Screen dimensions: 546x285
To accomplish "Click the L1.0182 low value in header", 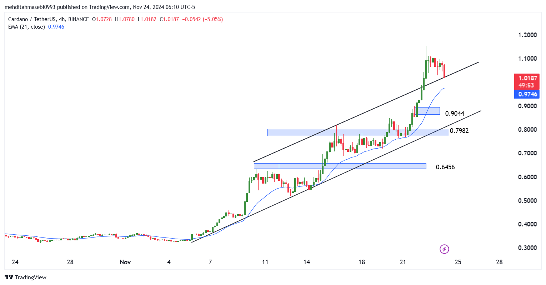I will point(147,19).
